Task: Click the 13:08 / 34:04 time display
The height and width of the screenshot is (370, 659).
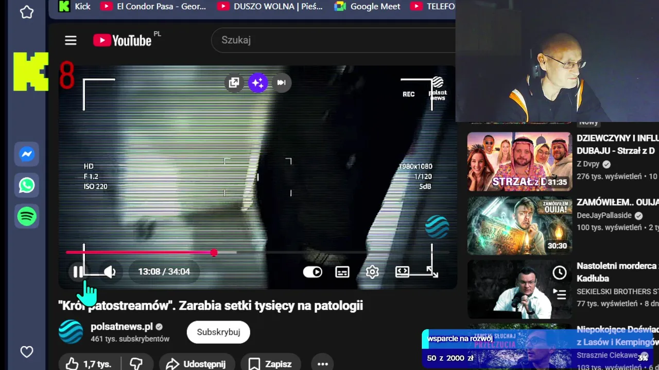Action: click(x=164, y=272)
